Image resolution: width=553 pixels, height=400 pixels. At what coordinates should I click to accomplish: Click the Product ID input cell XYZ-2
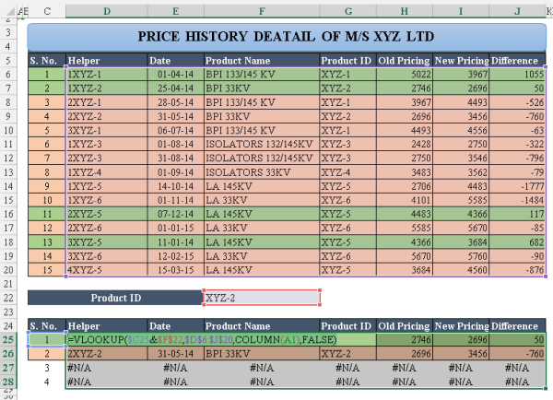pos(261,298)
